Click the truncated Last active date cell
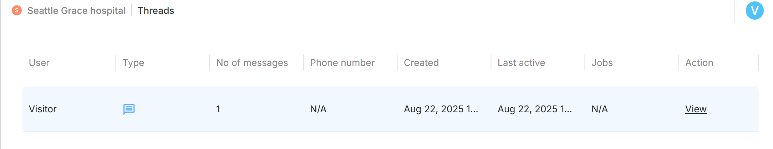The image size is (773, 149). [535, 109]
